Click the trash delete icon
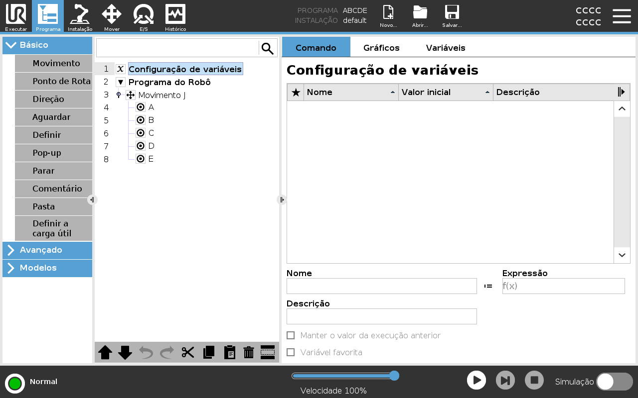638x398 pixels. pos(249,352)
